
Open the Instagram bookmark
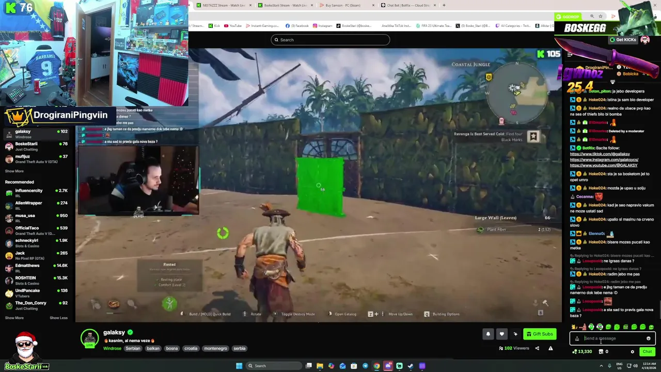point(322,26)
